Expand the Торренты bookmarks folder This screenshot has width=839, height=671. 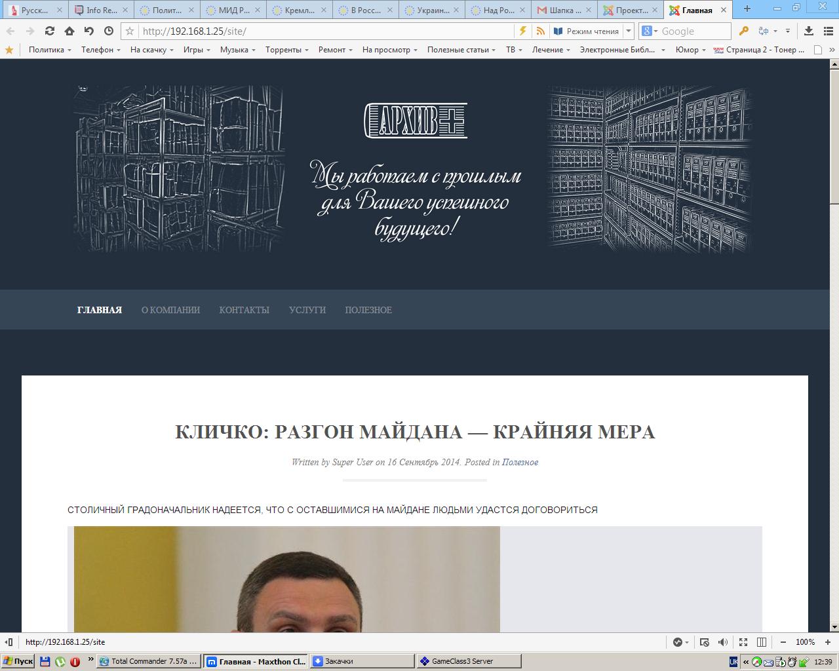coord(287,50)
